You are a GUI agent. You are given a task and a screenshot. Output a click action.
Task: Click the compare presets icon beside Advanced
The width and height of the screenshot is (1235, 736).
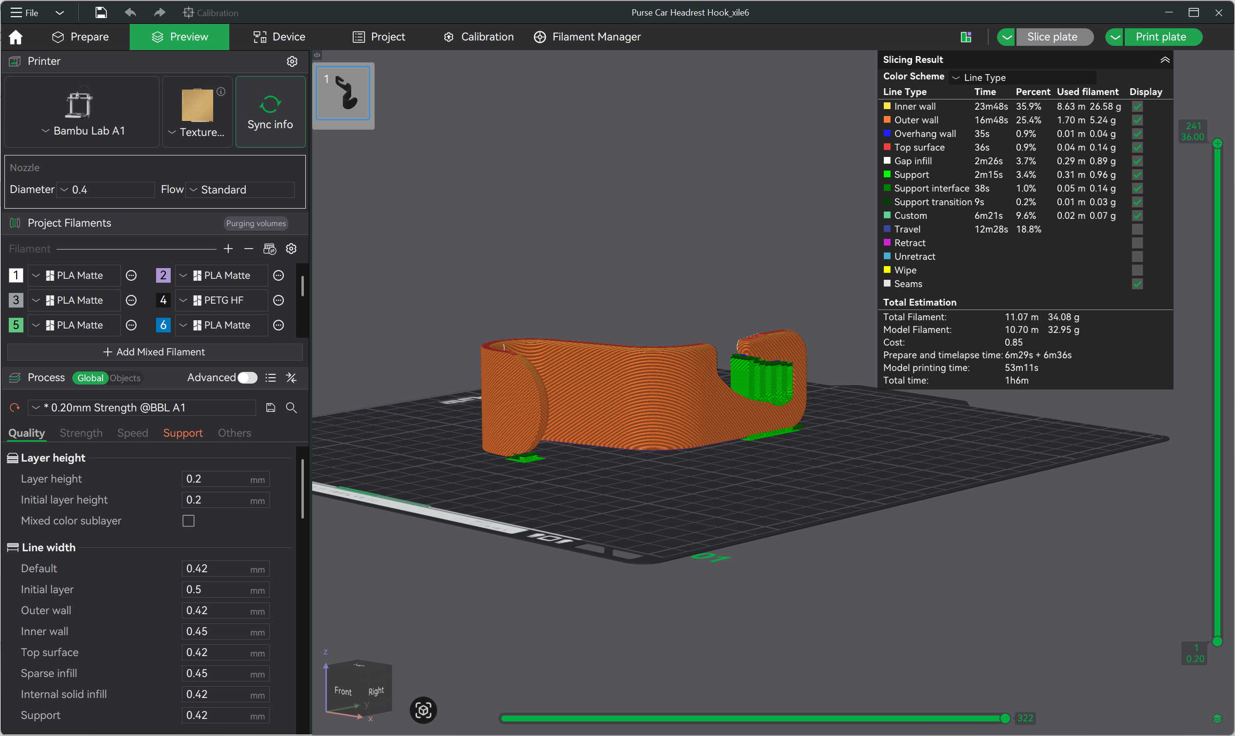[291, 378]
